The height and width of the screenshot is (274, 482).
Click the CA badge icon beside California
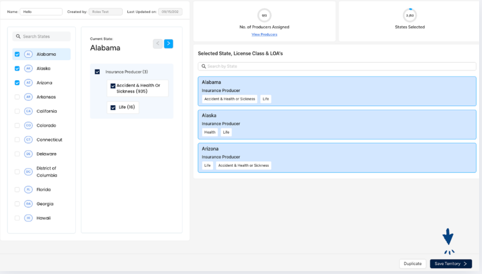point(28,111)
